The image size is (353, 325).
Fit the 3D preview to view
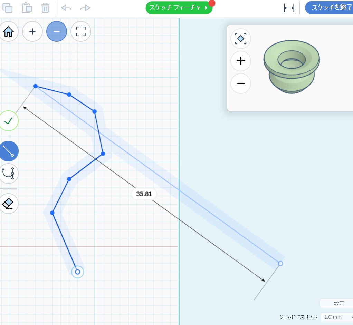(241, 39)
